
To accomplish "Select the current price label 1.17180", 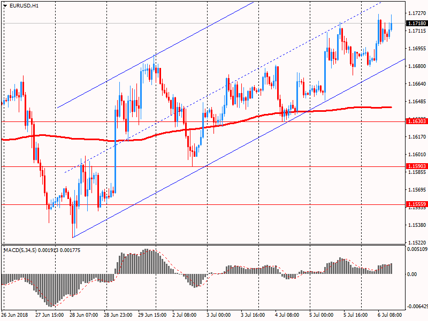I will tap(417, 24).
